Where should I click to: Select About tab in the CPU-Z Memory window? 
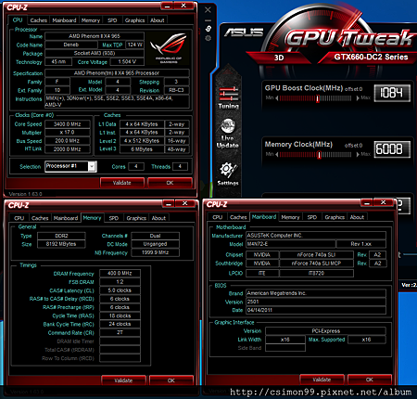[x=158, y=218]
